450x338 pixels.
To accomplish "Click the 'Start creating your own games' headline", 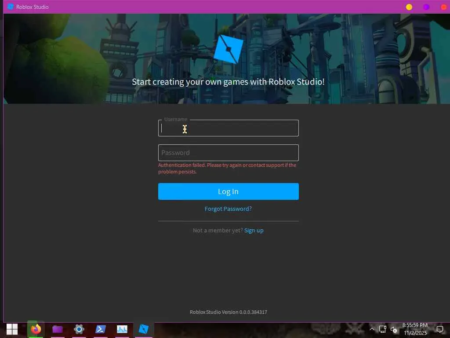I will point(228,82).
